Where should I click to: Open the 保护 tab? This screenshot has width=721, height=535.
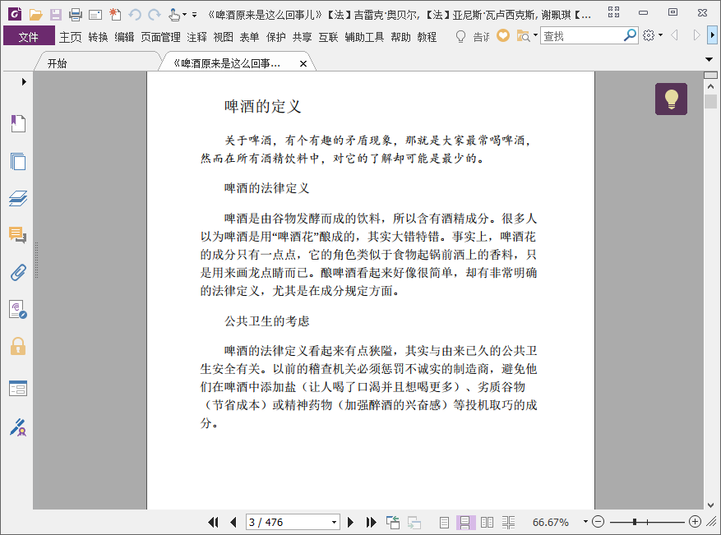(276, 37)
